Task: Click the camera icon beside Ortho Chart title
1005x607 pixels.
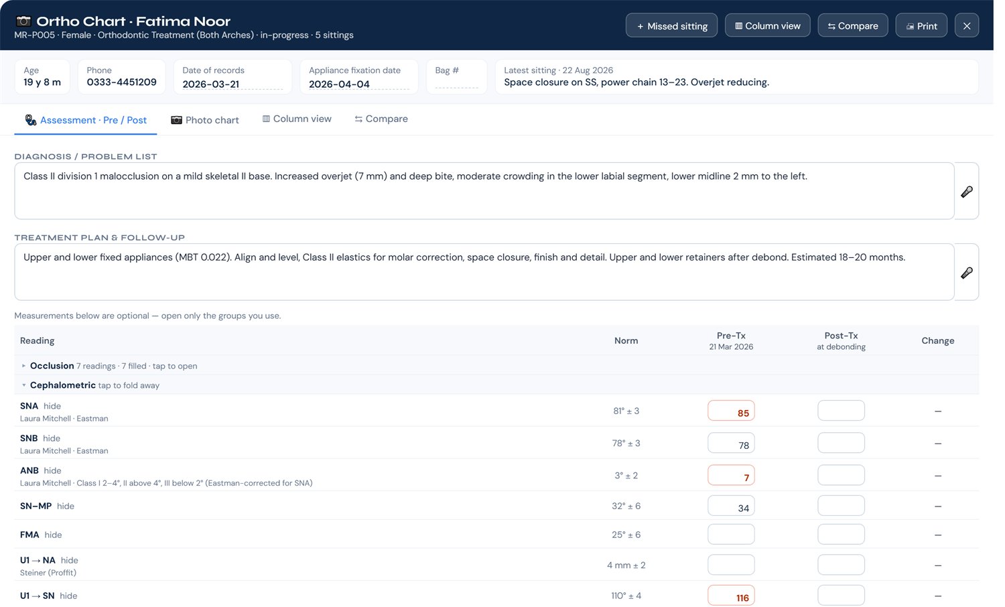Action: coord(23,21)
